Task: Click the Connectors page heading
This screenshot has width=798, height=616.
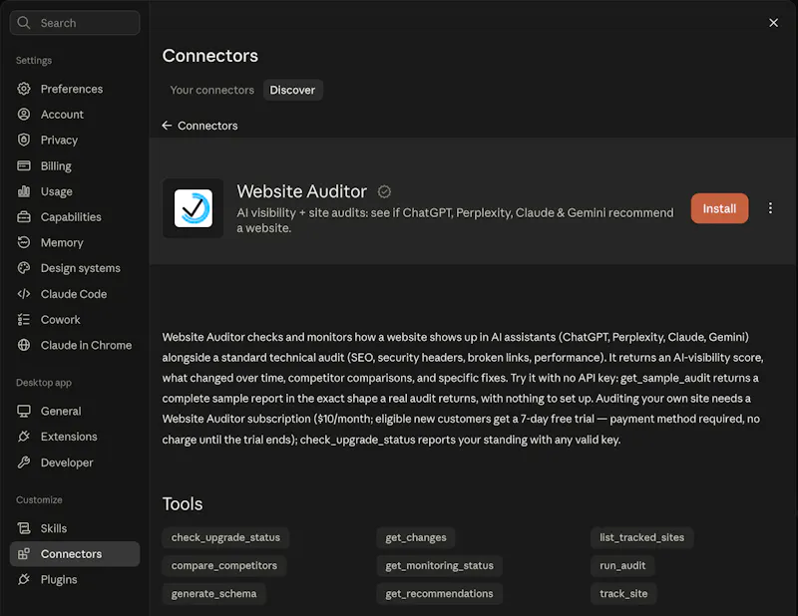Action: (x=210, y=56)
